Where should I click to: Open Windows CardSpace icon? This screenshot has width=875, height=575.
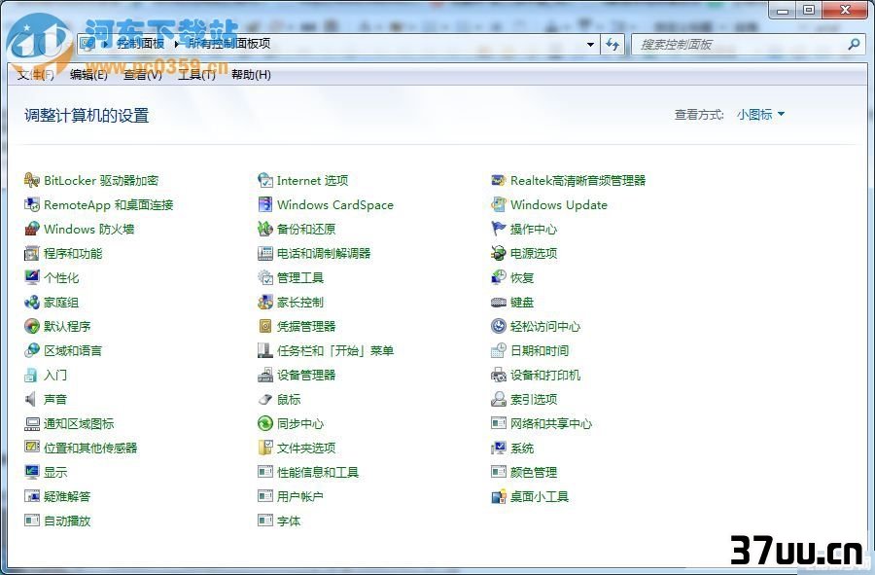[x=265, y=205]
